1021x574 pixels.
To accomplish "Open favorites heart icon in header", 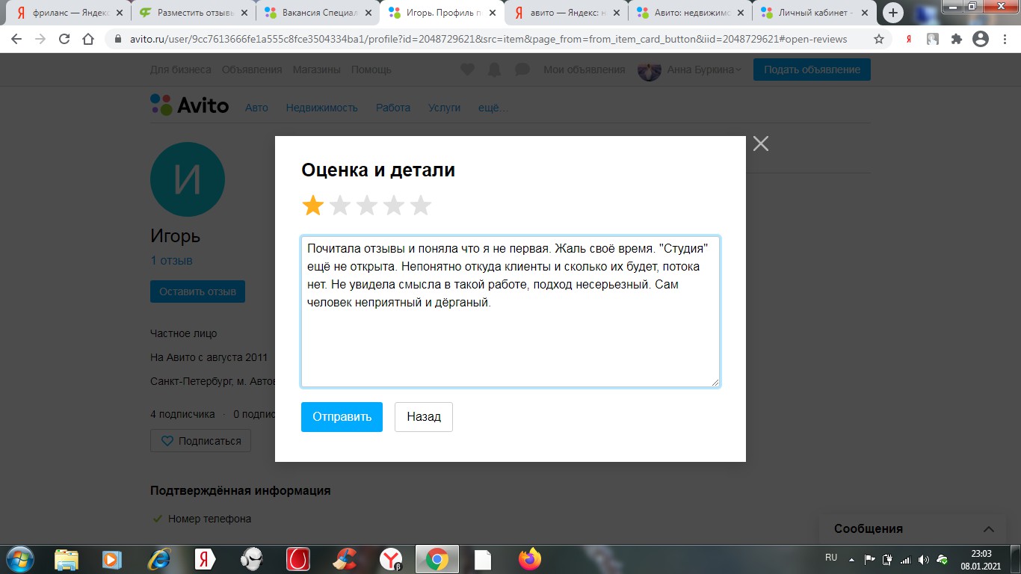I will (467, 70).
